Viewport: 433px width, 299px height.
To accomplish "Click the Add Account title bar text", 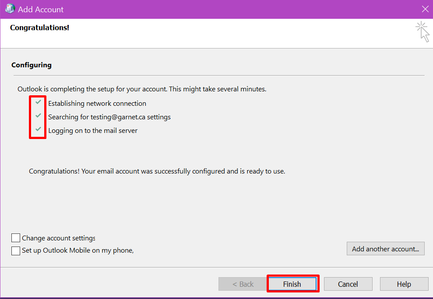I will click(x=41, y=9).
